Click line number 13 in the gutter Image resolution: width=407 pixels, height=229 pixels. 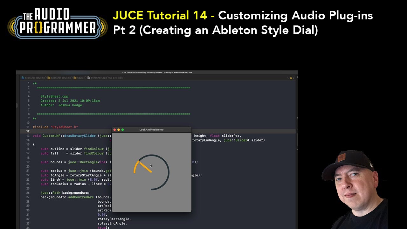(28, 136)
